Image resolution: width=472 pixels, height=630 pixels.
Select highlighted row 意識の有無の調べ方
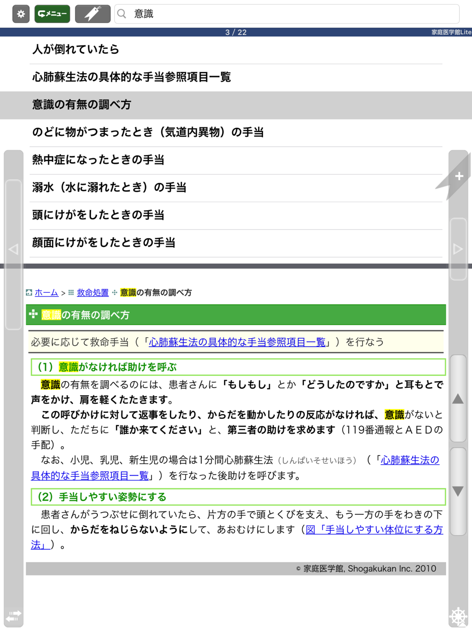(x=236, y=105)
